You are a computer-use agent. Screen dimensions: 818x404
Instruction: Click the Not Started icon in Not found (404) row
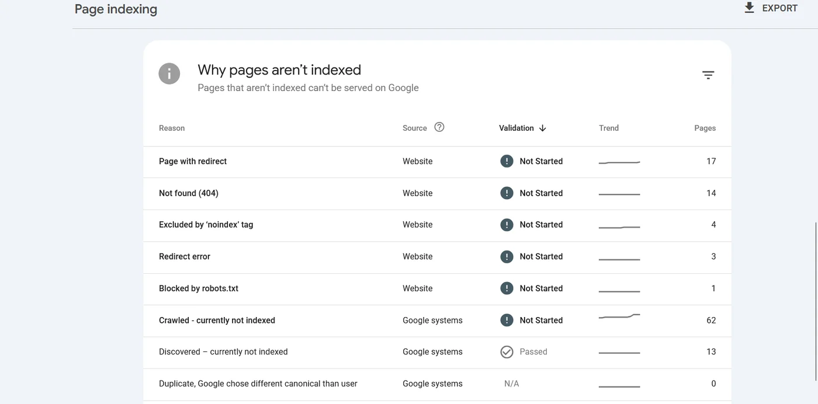click(507, 193)
